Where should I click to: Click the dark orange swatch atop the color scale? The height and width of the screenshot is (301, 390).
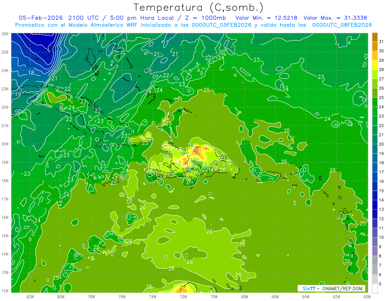click(375, 37)
